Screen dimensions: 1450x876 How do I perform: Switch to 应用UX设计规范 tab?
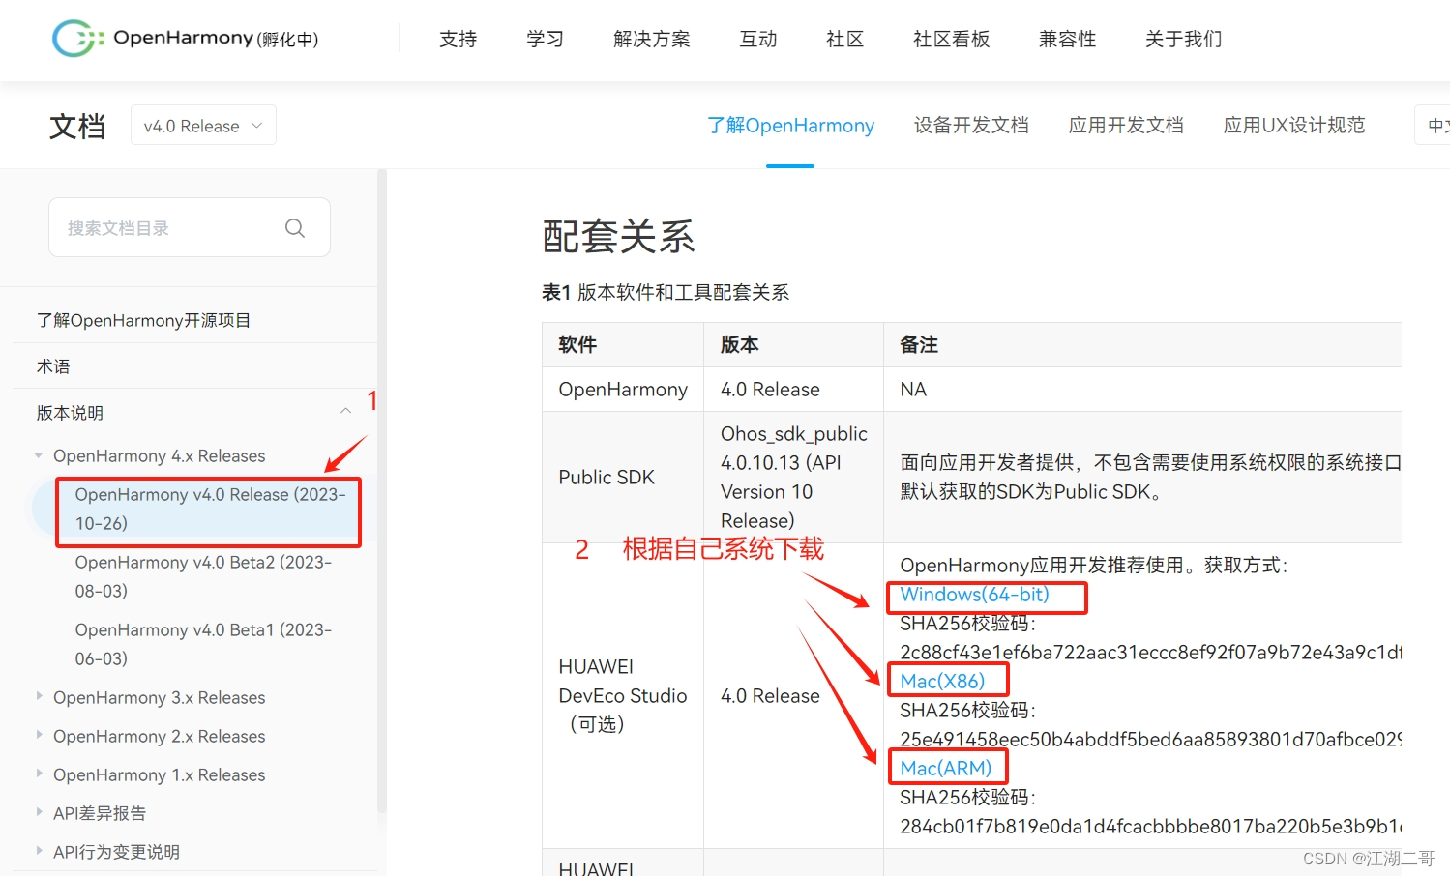pyautogui.click(x=1294, y=126)
